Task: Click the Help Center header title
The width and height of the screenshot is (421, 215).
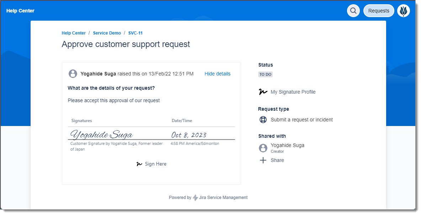Action: tap(20, 11)
